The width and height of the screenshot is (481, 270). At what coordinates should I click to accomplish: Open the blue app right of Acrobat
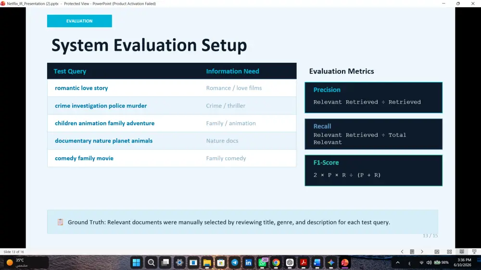[x=317, y=263]
